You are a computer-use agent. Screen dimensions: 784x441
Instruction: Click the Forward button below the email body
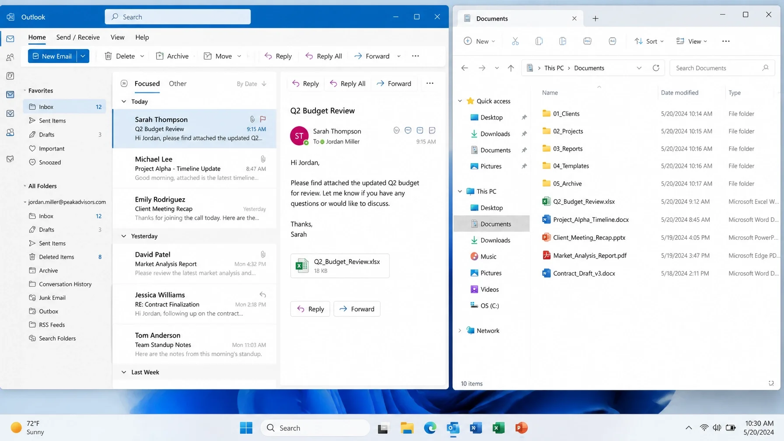click(x=357, y=309)
